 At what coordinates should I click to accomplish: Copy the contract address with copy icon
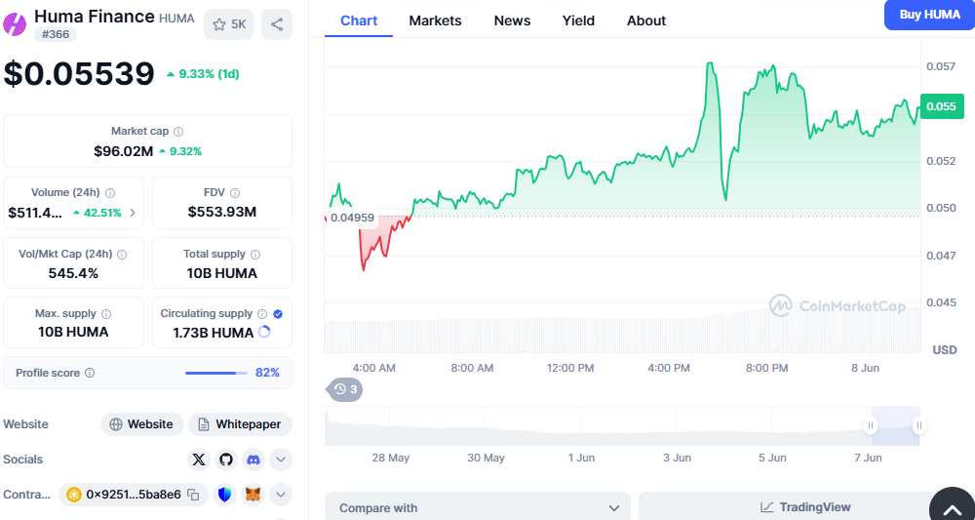(x=193, y=495)
